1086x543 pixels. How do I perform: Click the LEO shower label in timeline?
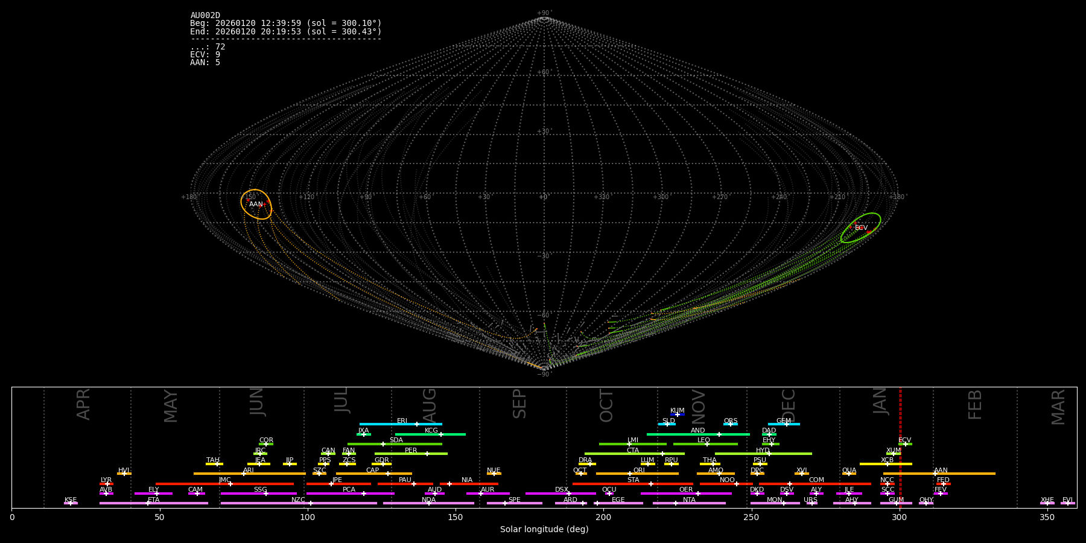704,440
